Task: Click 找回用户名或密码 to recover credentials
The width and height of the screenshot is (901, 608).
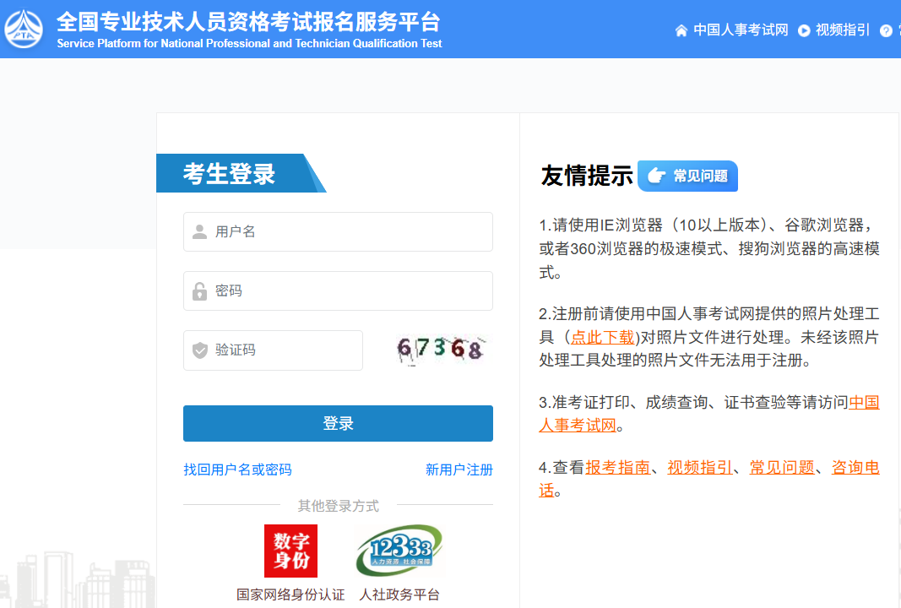Action: [238, 470]
